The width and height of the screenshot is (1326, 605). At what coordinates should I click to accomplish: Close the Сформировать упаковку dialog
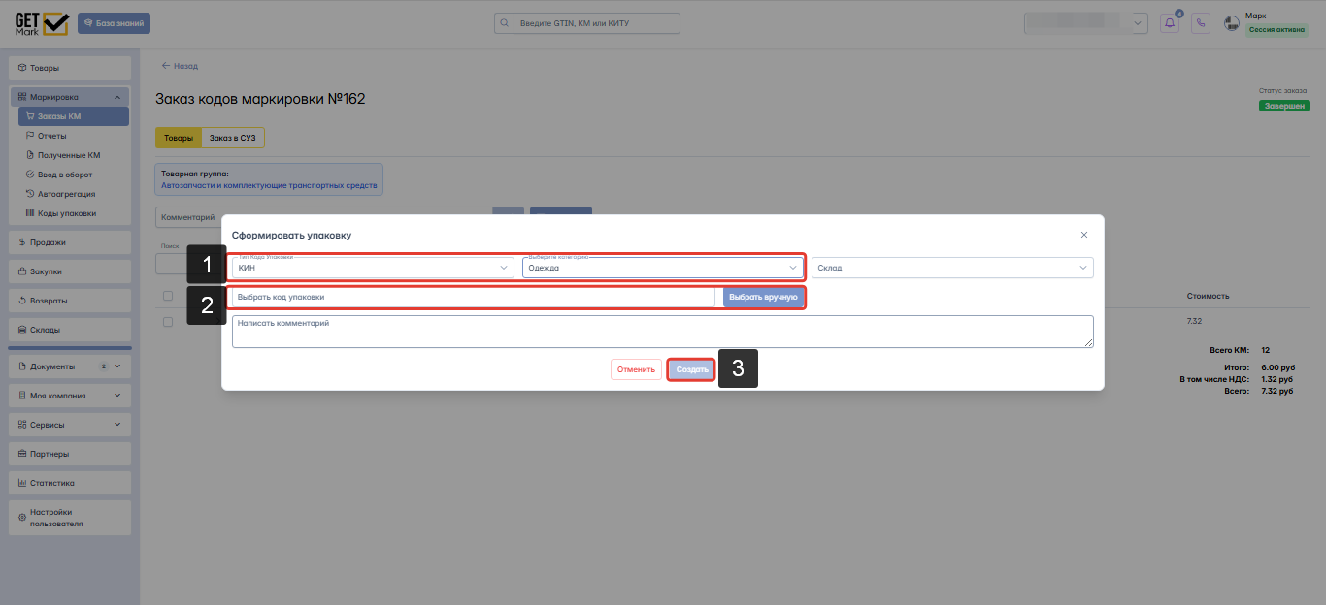click(1084, 235)
